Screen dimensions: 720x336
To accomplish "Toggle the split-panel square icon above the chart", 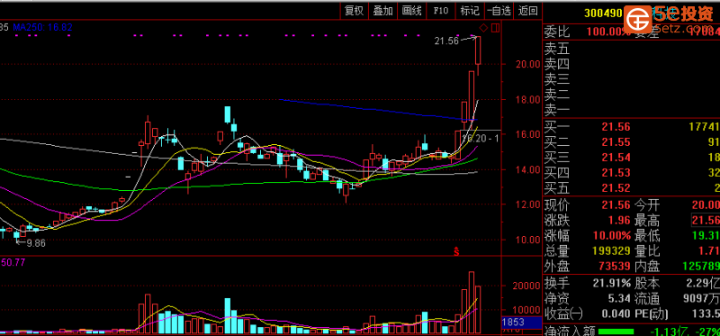I will (x=495, y=28).
